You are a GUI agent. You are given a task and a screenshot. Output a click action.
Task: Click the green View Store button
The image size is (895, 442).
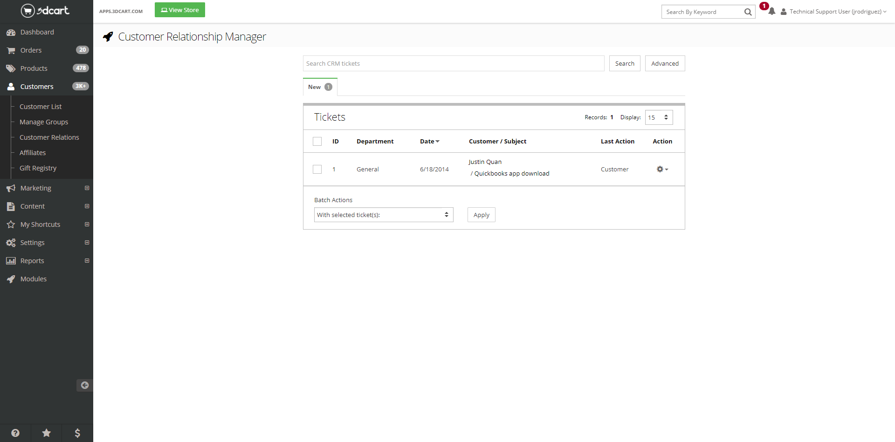[180, 10]
